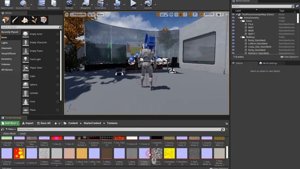This screenshot has height=169, width=300.
Task: Click the Static Mesh filter button
Action: [x=9, y=133]
